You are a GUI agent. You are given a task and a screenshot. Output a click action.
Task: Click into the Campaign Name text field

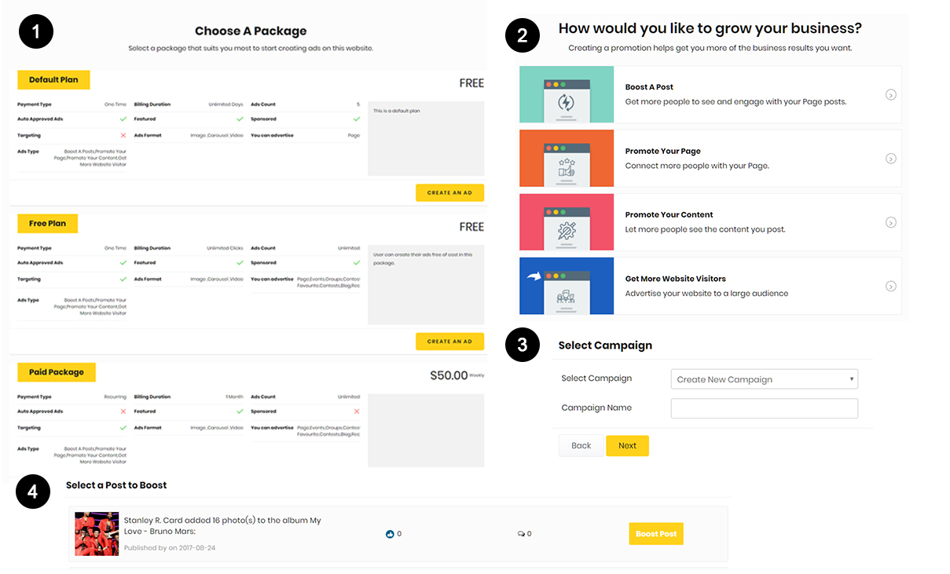764,408
